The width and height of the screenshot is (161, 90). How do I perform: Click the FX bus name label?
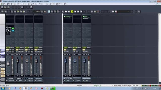pyautogui.click(x=87, y=78)
